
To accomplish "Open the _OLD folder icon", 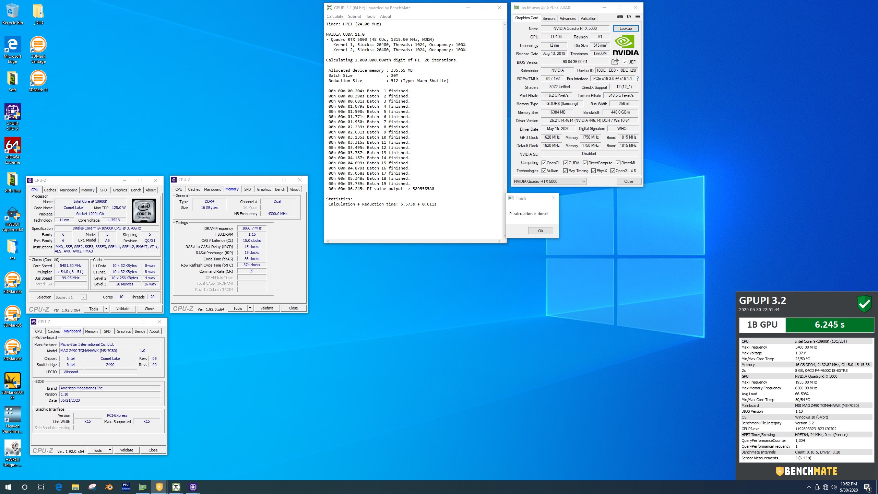I will pyautogui.click(x=38, y=14).
